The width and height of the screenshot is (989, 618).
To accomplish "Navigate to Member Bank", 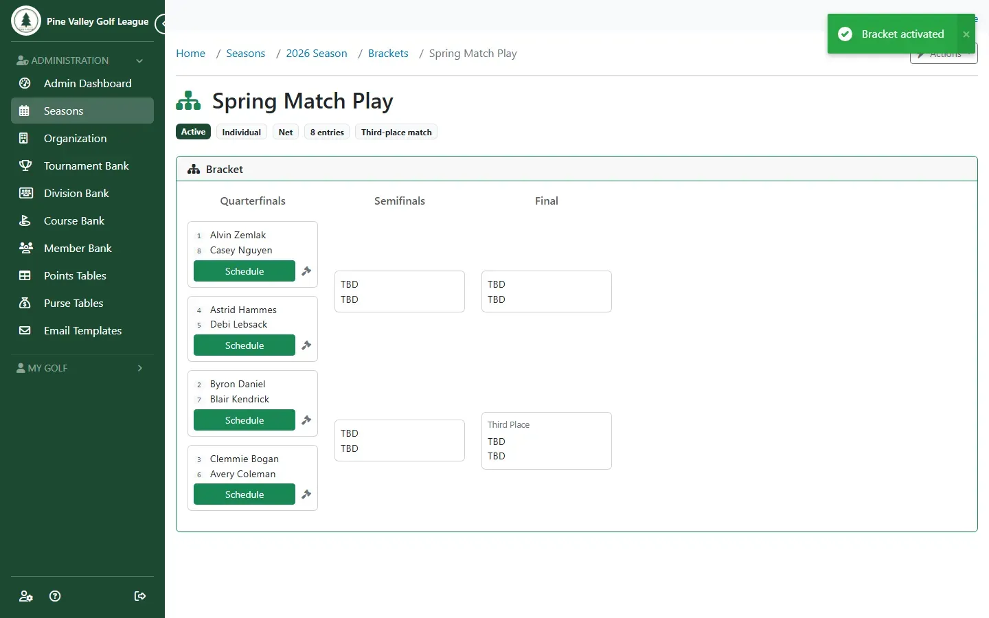I will [x=82, y=248].
